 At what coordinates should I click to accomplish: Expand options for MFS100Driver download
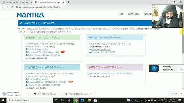[x=60, y=94]
